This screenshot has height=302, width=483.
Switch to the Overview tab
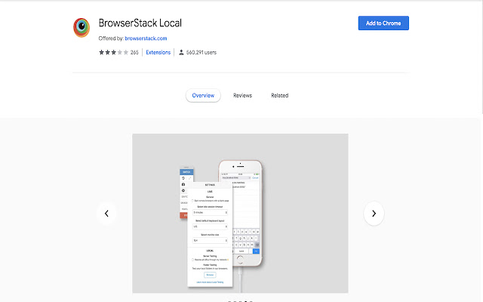click(203, 96)
